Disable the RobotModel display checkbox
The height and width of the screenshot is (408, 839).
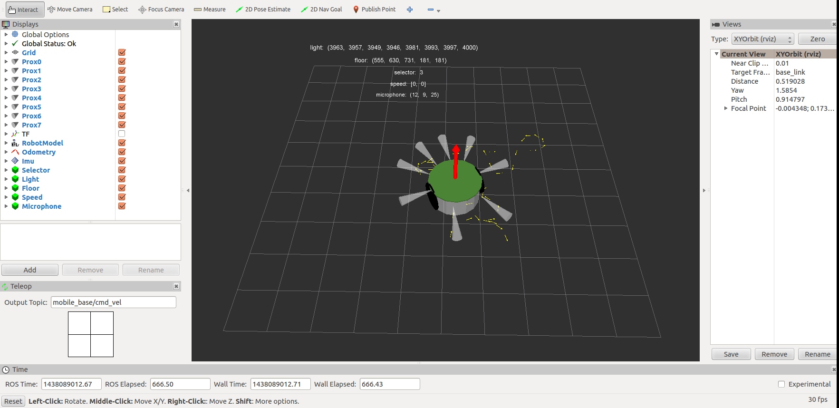tap(122, 143)
